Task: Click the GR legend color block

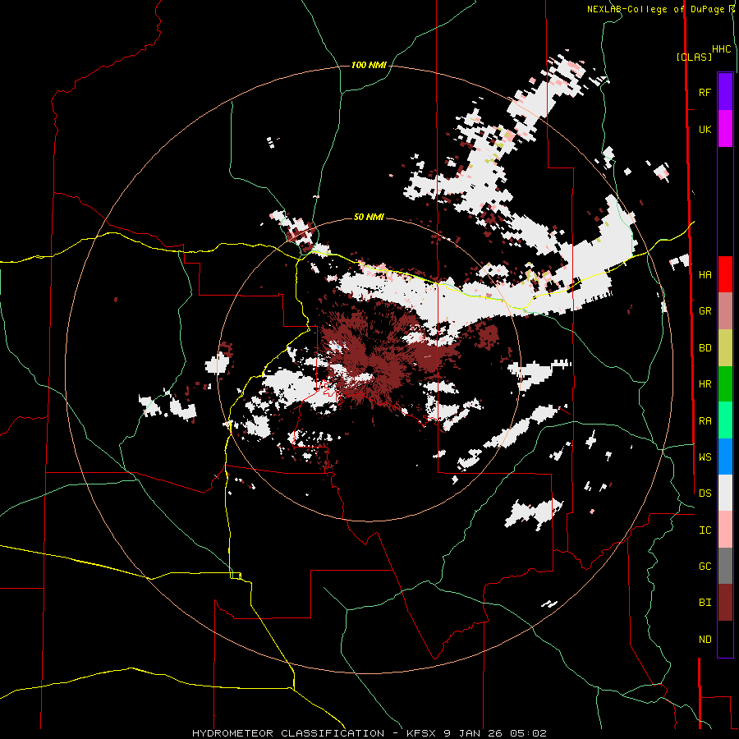Action: click(x=725, y=310)
